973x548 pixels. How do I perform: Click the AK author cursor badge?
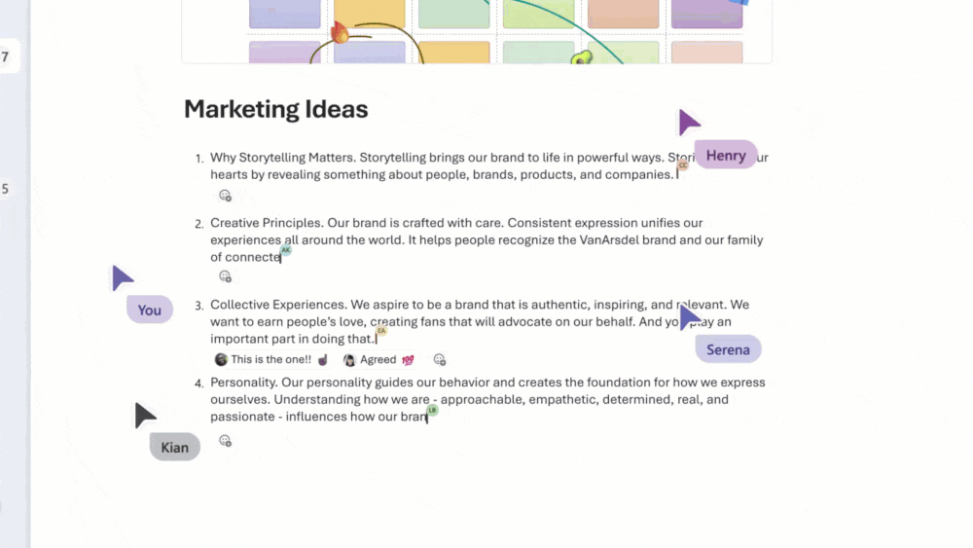285,250
